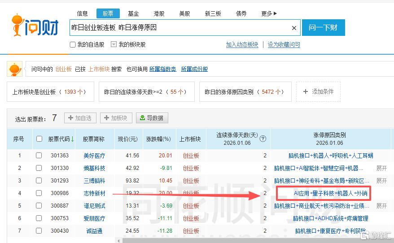
Task: Click the help question mark beside 连续涨停天数
Action: click(263, 139)
